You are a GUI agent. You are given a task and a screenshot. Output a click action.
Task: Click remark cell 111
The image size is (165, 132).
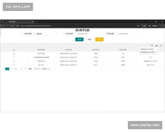click(x=150, y=57)
